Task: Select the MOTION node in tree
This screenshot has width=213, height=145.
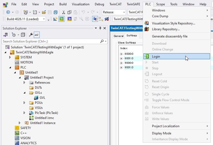Action: pyautogui.click(x=26, y=62)
